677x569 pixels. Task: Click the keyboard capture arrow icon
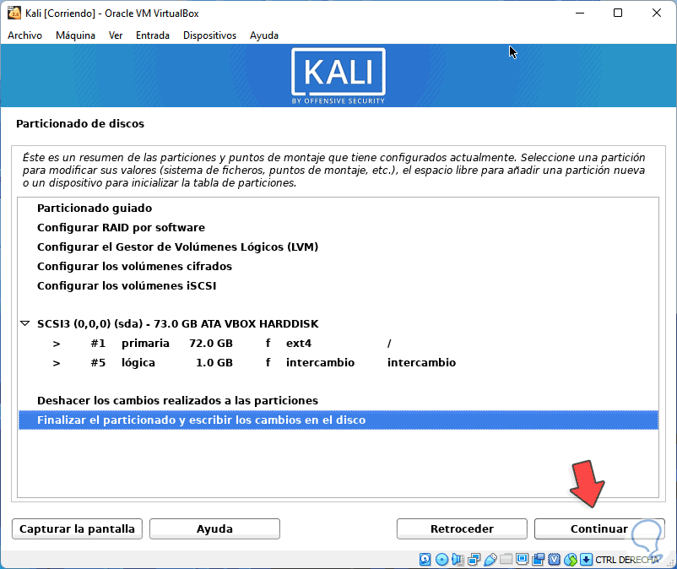tap(586, 560)
